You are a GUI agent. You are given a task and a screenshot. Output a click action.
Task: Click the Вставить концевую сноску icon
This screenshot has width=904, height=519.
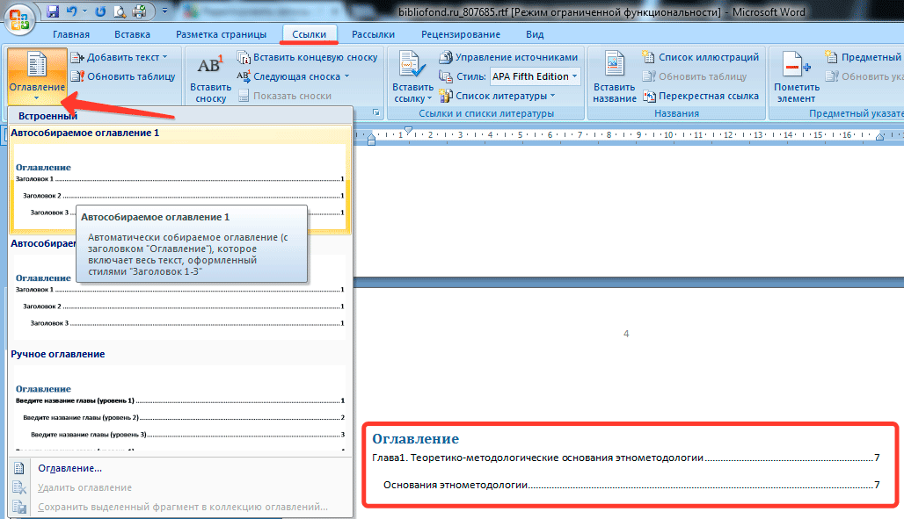tap(244, 57)
